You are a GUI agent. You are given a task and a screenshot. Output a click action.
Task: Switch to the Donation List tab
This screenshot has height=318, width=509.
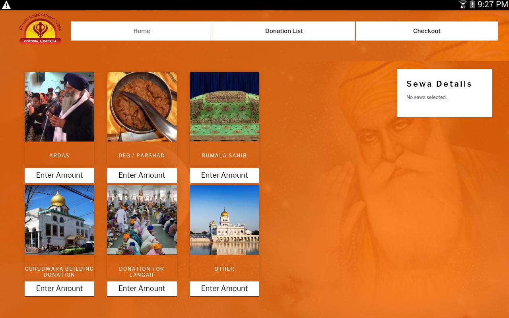click(284, 31)
